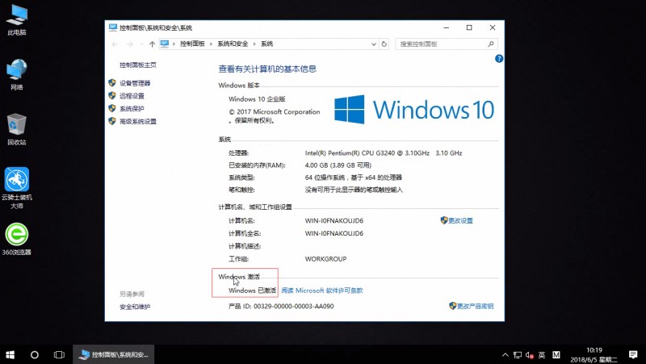Click the WORKGROUP value text
Image resolution: width=646 pixels, height=364 pixels.
click(326, 259)
